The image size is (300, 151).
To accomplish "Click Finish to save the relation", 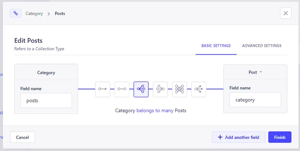I will click(x=280, y=137).
